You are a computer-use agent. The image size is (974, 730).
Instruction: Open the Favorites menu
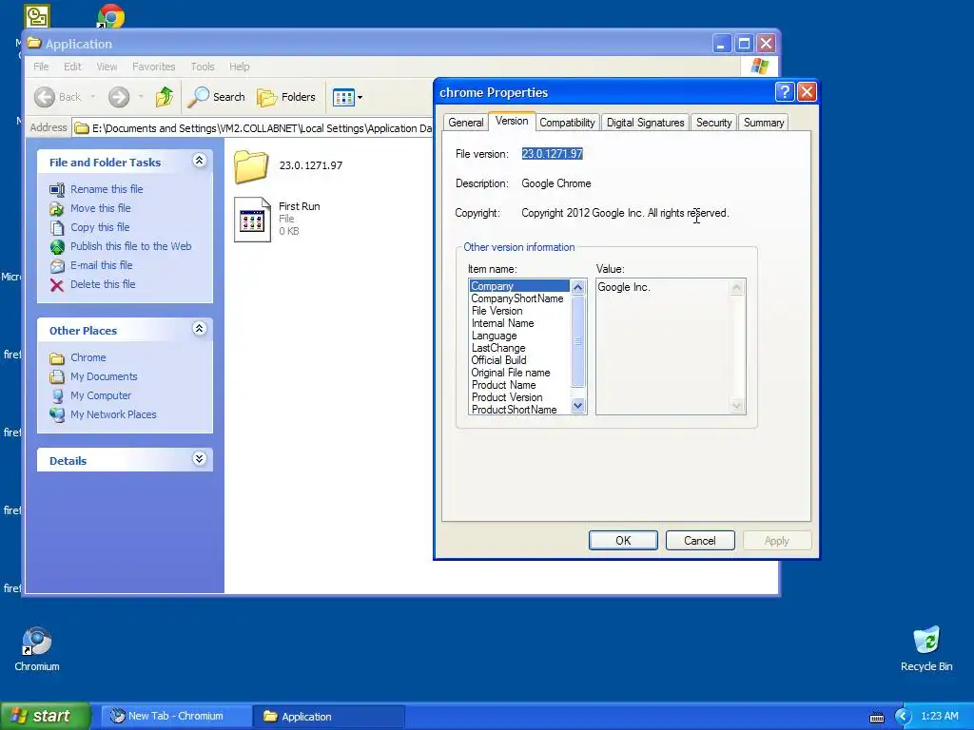(153, 67)
